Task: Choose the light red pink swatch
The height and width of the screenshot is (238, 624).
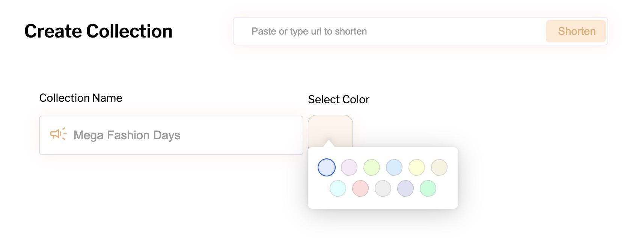Action: tap(360, 188)
